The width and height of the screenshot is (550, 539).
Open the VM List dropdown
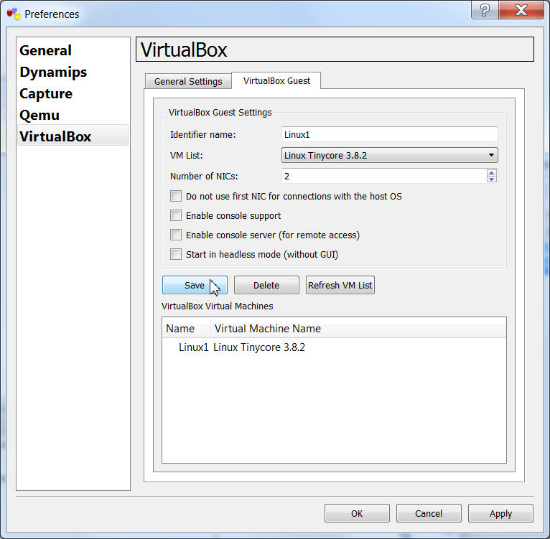pos(389,155)
